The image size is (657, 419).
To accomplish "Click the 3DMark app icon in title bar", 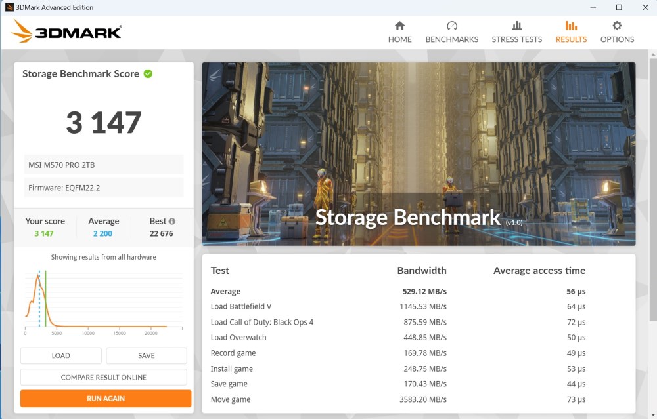I will coord(9,7).
